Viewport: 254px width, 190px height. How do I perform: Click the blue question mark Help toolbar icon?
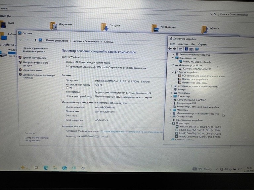(x=186, y=49)
